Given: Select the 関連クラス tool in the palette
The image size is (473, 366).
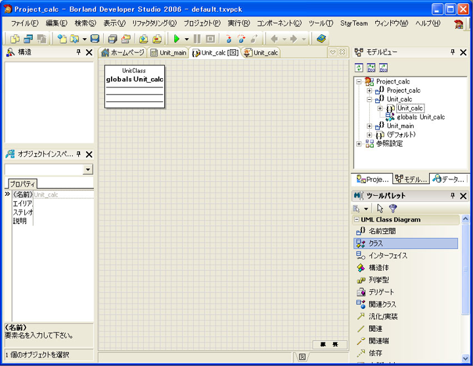Looking at the screenshot, I should [x=405, y=304].
